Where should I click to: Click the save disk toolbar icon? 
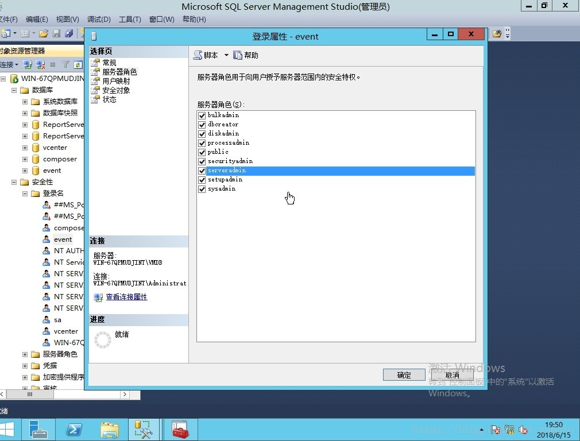pyautogui.click(x=56, y=34)
